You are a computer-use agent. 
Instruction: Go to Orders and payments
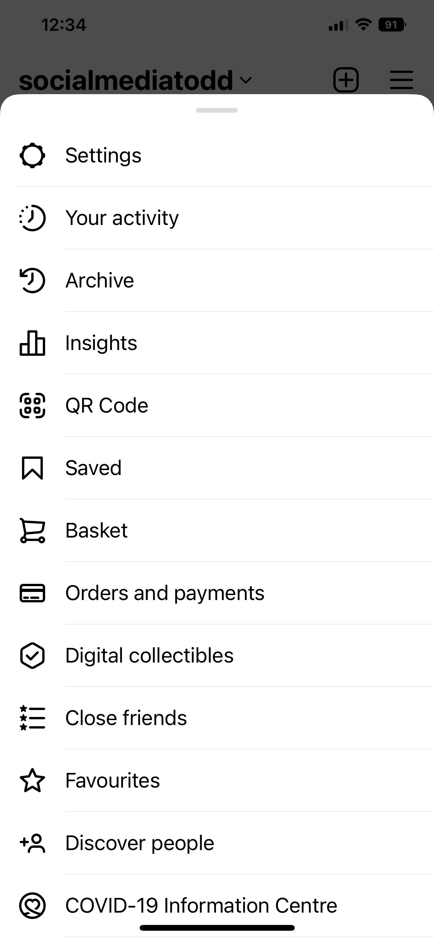(165, 593)
